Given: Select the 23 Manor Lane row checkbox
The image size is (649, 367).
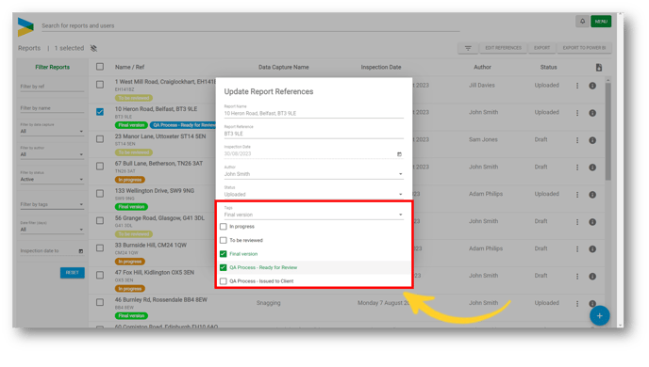Looking at the screenshot, I should [x=100, y=139].
